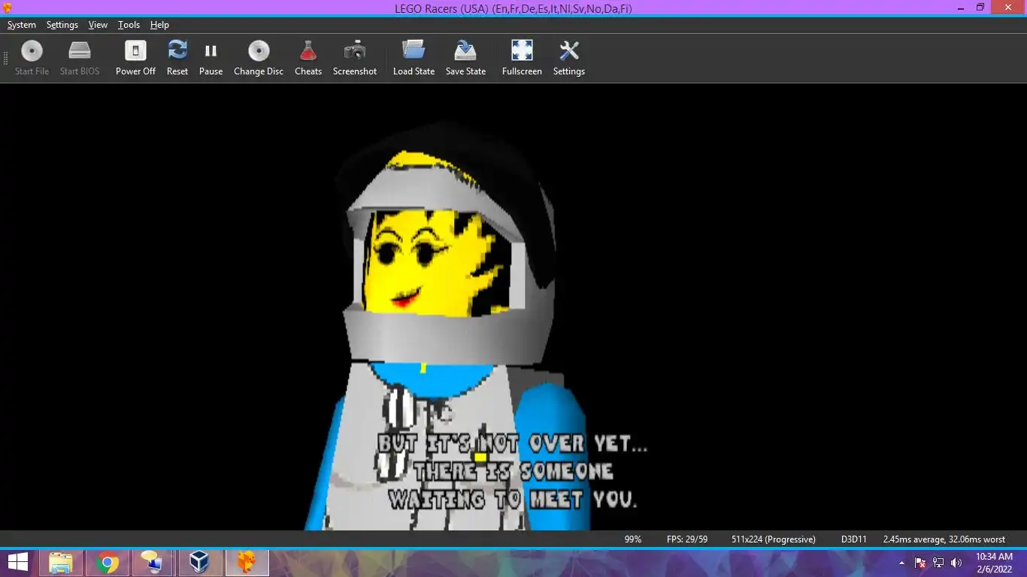Click the game display showing astronaut

pos(513,307)
